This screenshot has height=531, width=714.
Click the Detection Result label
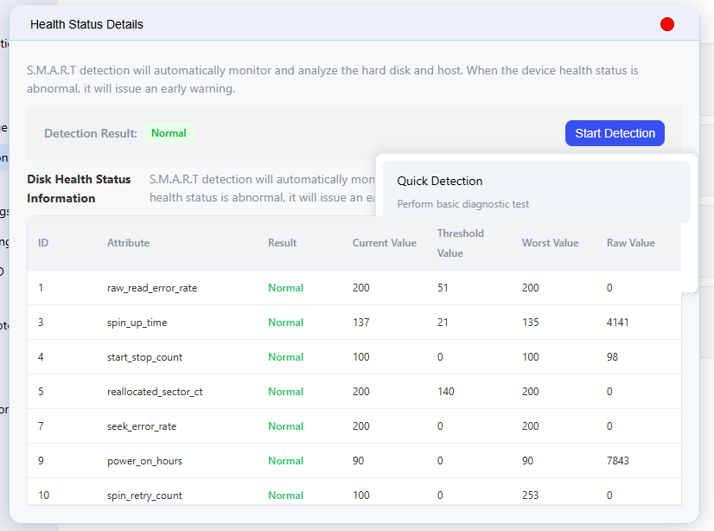[x=91, y=133]
